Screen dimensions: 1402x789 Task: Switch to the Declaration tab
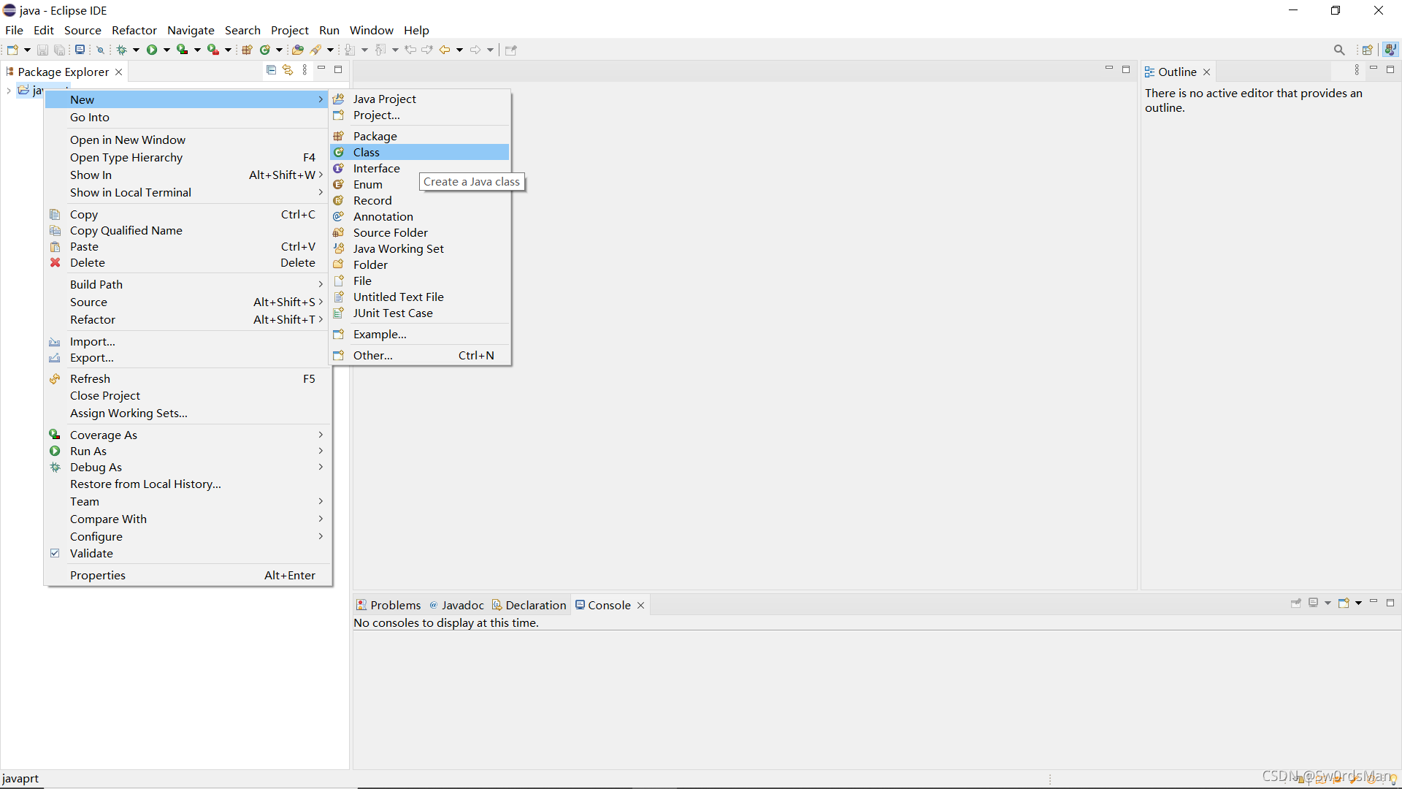coord(529,605)
